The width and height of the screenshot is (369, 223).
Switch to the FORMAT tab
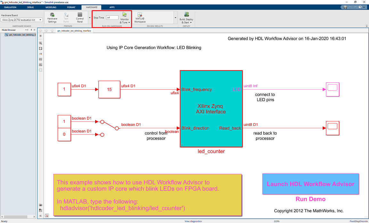pyautogui.click(x=71, y=7)
